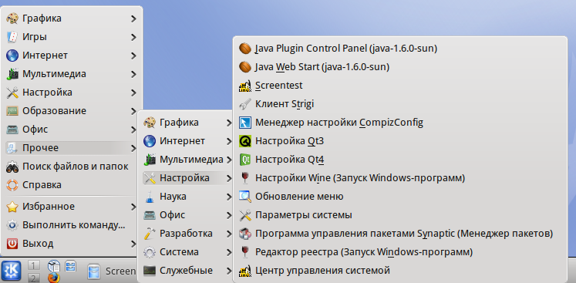This screenshot has height=283, width=576.
Task: Launch Редактор реестра (Запуск Windows-программ)
Action: [399, 252]
